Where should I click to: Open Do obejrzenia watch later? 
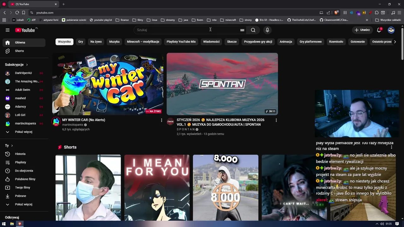24,171
